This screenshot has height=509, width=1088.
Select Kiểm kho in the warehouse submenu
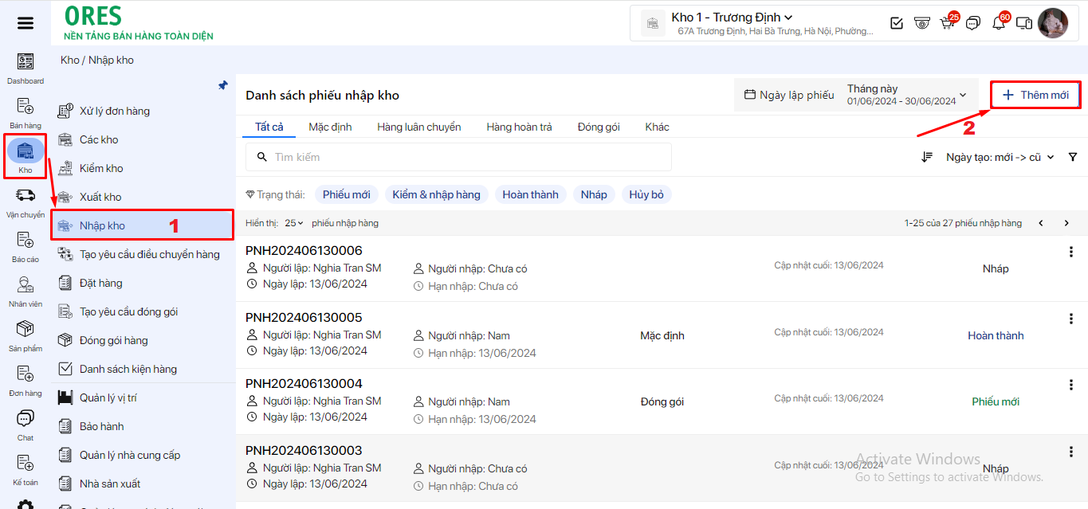pyautogui.click(x=101, y=168)
